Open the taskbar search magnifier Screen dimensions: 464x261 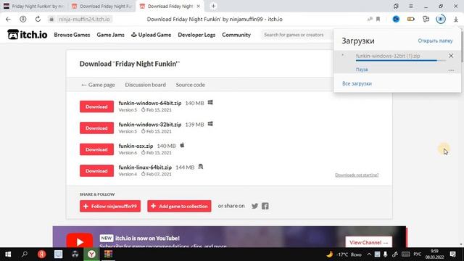tap(25, 254)
